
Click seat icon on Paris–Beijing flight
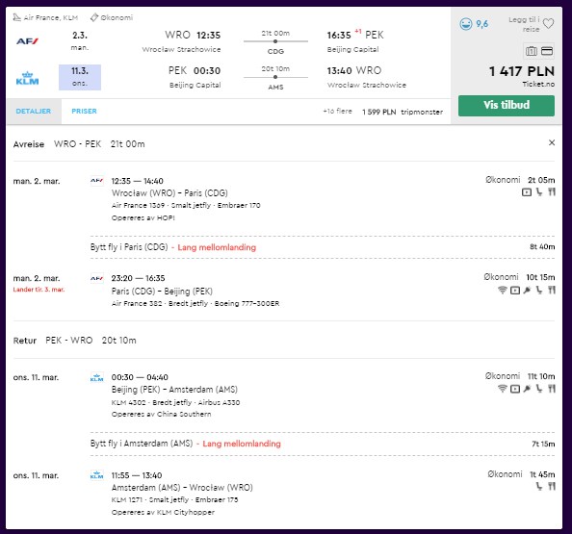click(539, 291)
